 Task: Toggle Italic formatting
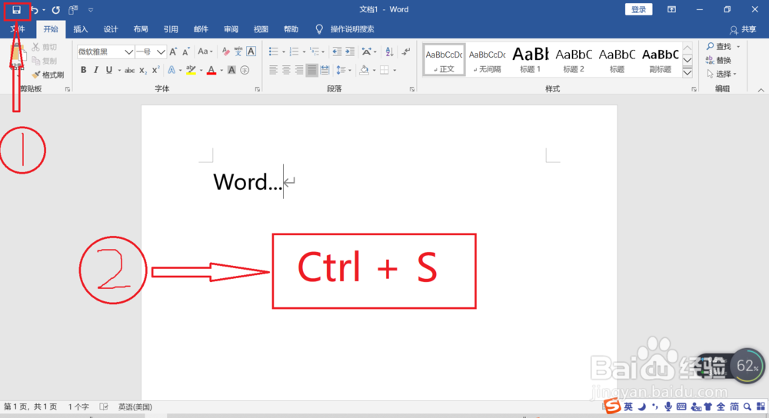[x=96, y=70]
